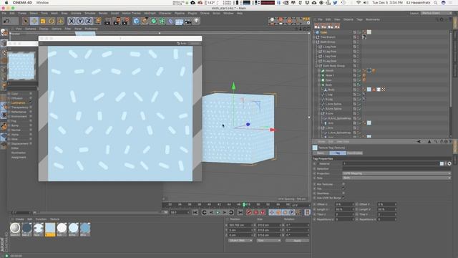Open the Character menu
458x258 pixels.
coord(165,13)
